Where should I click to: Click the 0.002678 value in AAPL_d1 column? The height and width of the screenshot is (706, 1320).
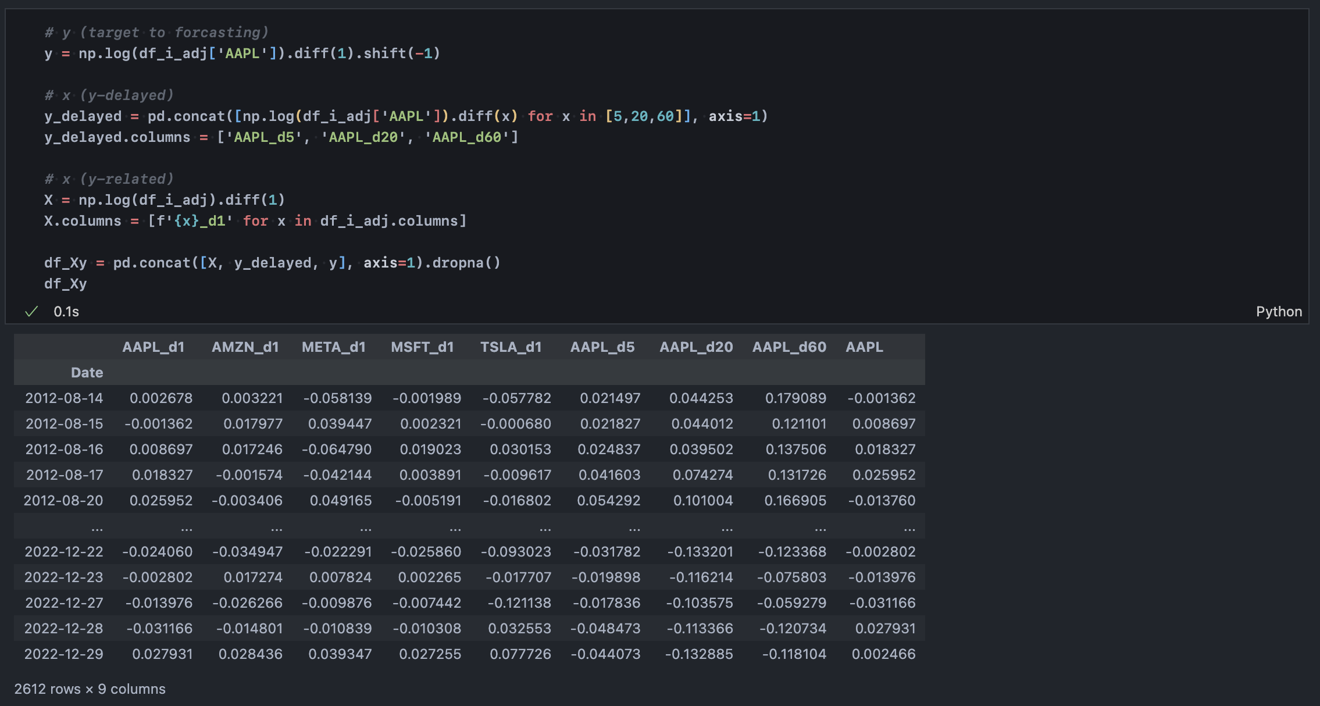[161, 398]
